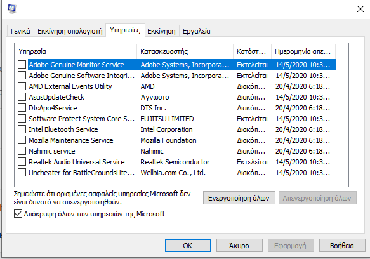370x259 pixels.
Task: Click the Wellbia.com Co., Ltd. cell
Action: coord(173,173)
